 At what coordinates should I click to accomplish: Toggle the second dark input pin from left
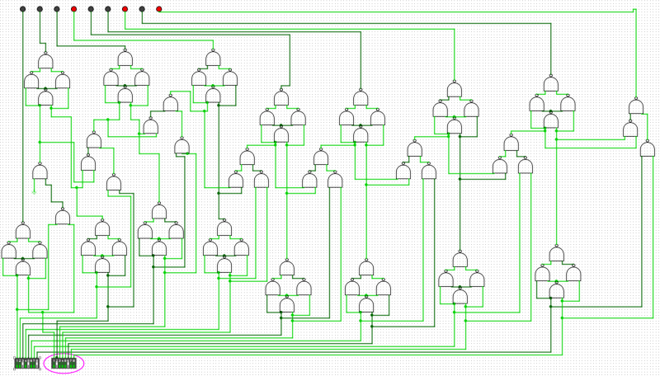point(40,9)
